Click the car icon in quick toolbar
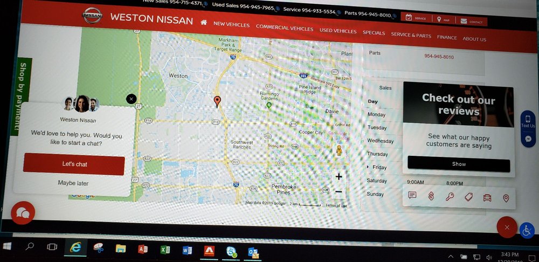The height and width of the screenshot is (262, 539). (x=487, y=198)
